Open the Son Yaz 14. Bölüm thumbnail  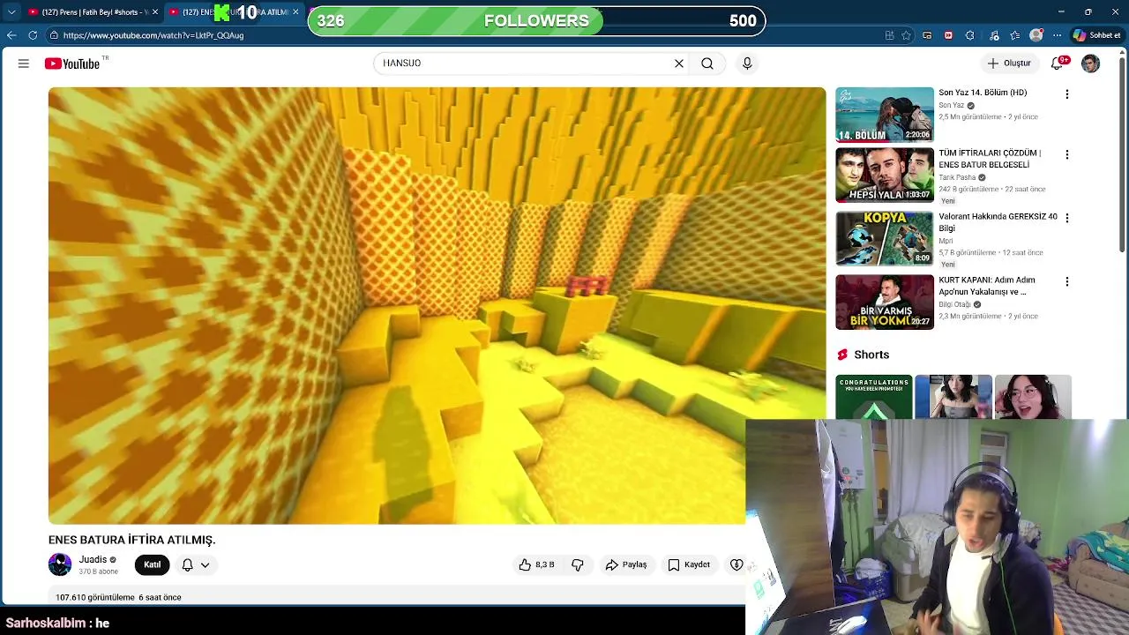(885, 115)
